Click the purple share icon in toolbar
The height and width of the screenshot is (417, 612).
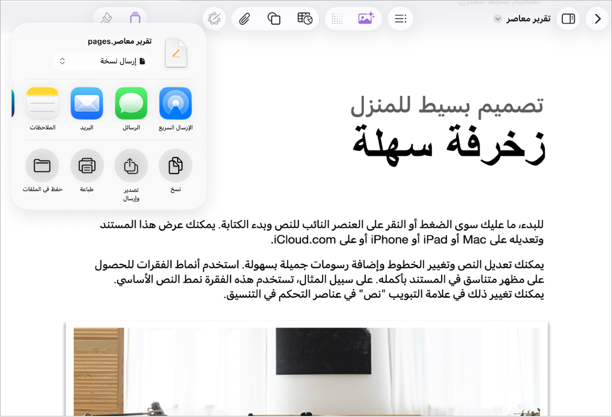tap(135, 18)
